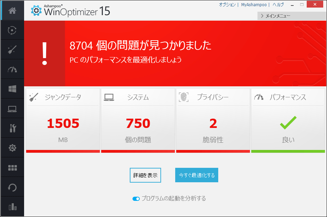The height and width of the screenshot is (217, 327).
Task: Click the パフォーマンス card title
Action: point(288,97)
